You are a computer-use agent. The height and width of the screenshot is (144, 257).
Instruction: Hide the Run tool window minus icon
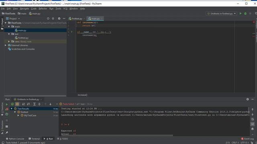click(253, 99)
